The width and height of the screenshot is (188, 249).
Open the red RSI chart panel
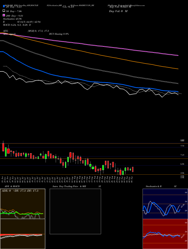[x=165, y=234]
